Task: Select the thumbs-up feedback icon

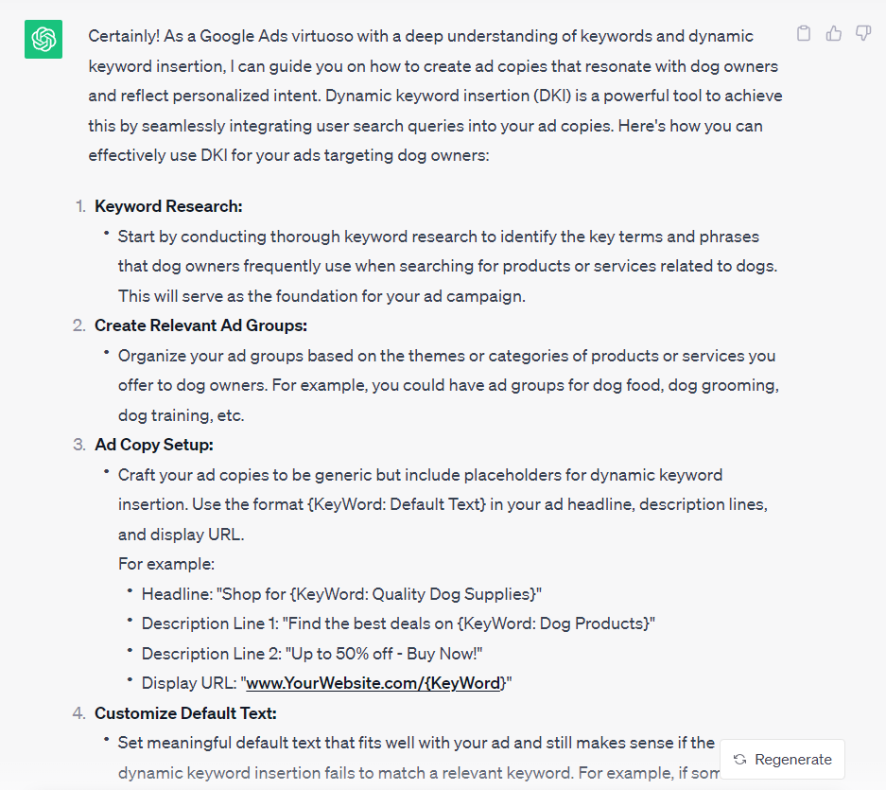Action: 833,32
